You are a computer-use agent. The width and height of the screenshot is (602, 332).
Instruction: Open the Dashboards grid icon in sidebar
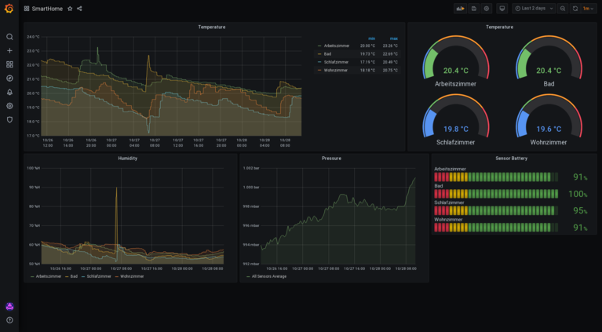coord(9,64)
